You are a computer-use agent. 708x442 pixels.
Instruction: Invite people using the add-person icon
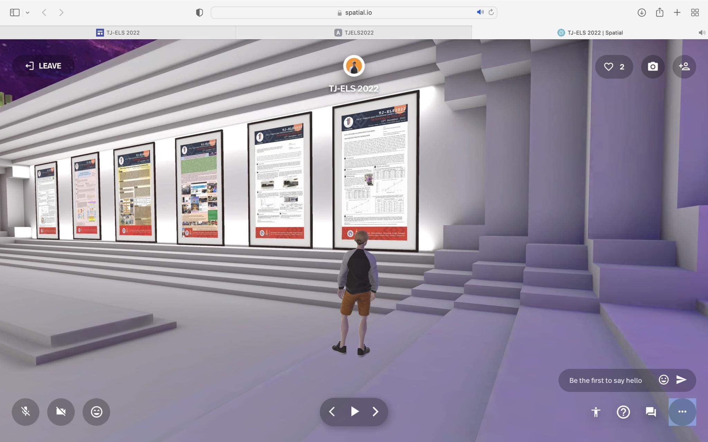[684, 67]
